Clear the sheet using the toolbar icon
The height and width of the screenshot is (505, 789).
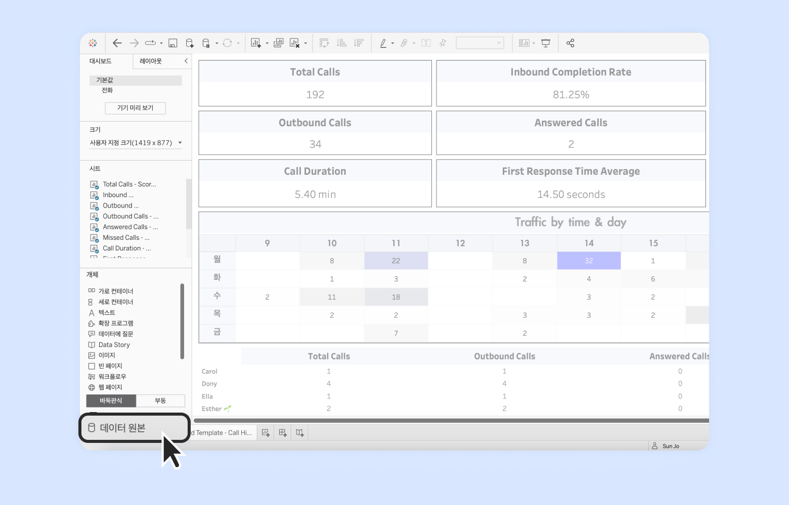(x=294, y=43)
